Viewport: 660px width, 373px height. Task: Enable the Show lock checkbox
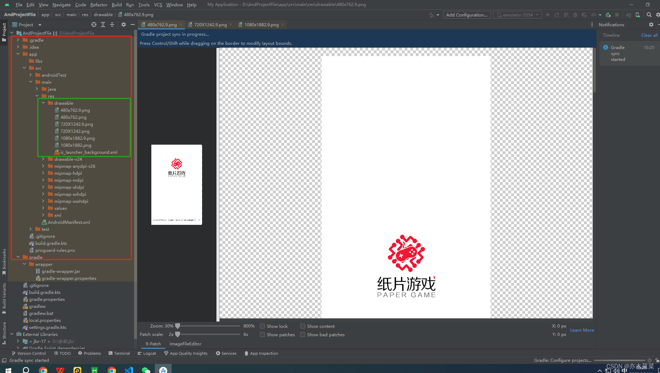click(262, 326)
